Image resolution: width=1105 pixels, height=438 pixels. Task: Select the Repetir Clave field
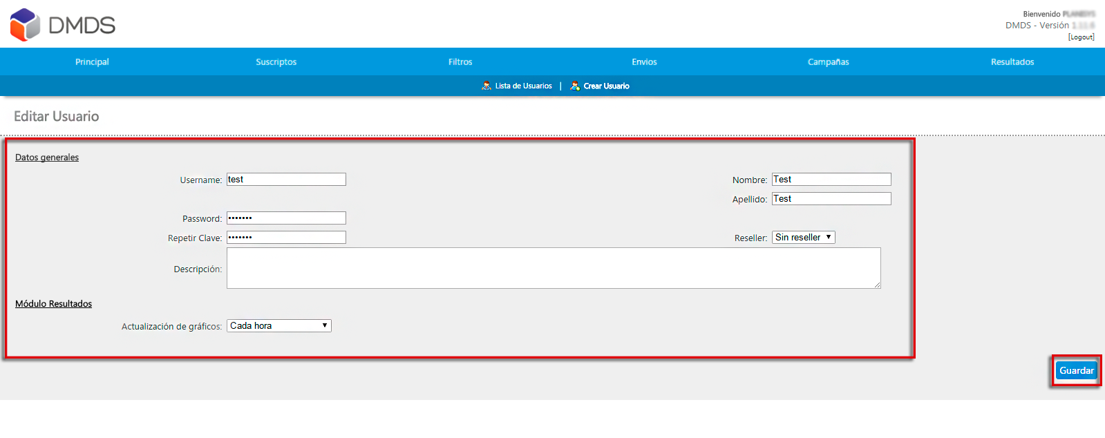(x=286, y=237)
